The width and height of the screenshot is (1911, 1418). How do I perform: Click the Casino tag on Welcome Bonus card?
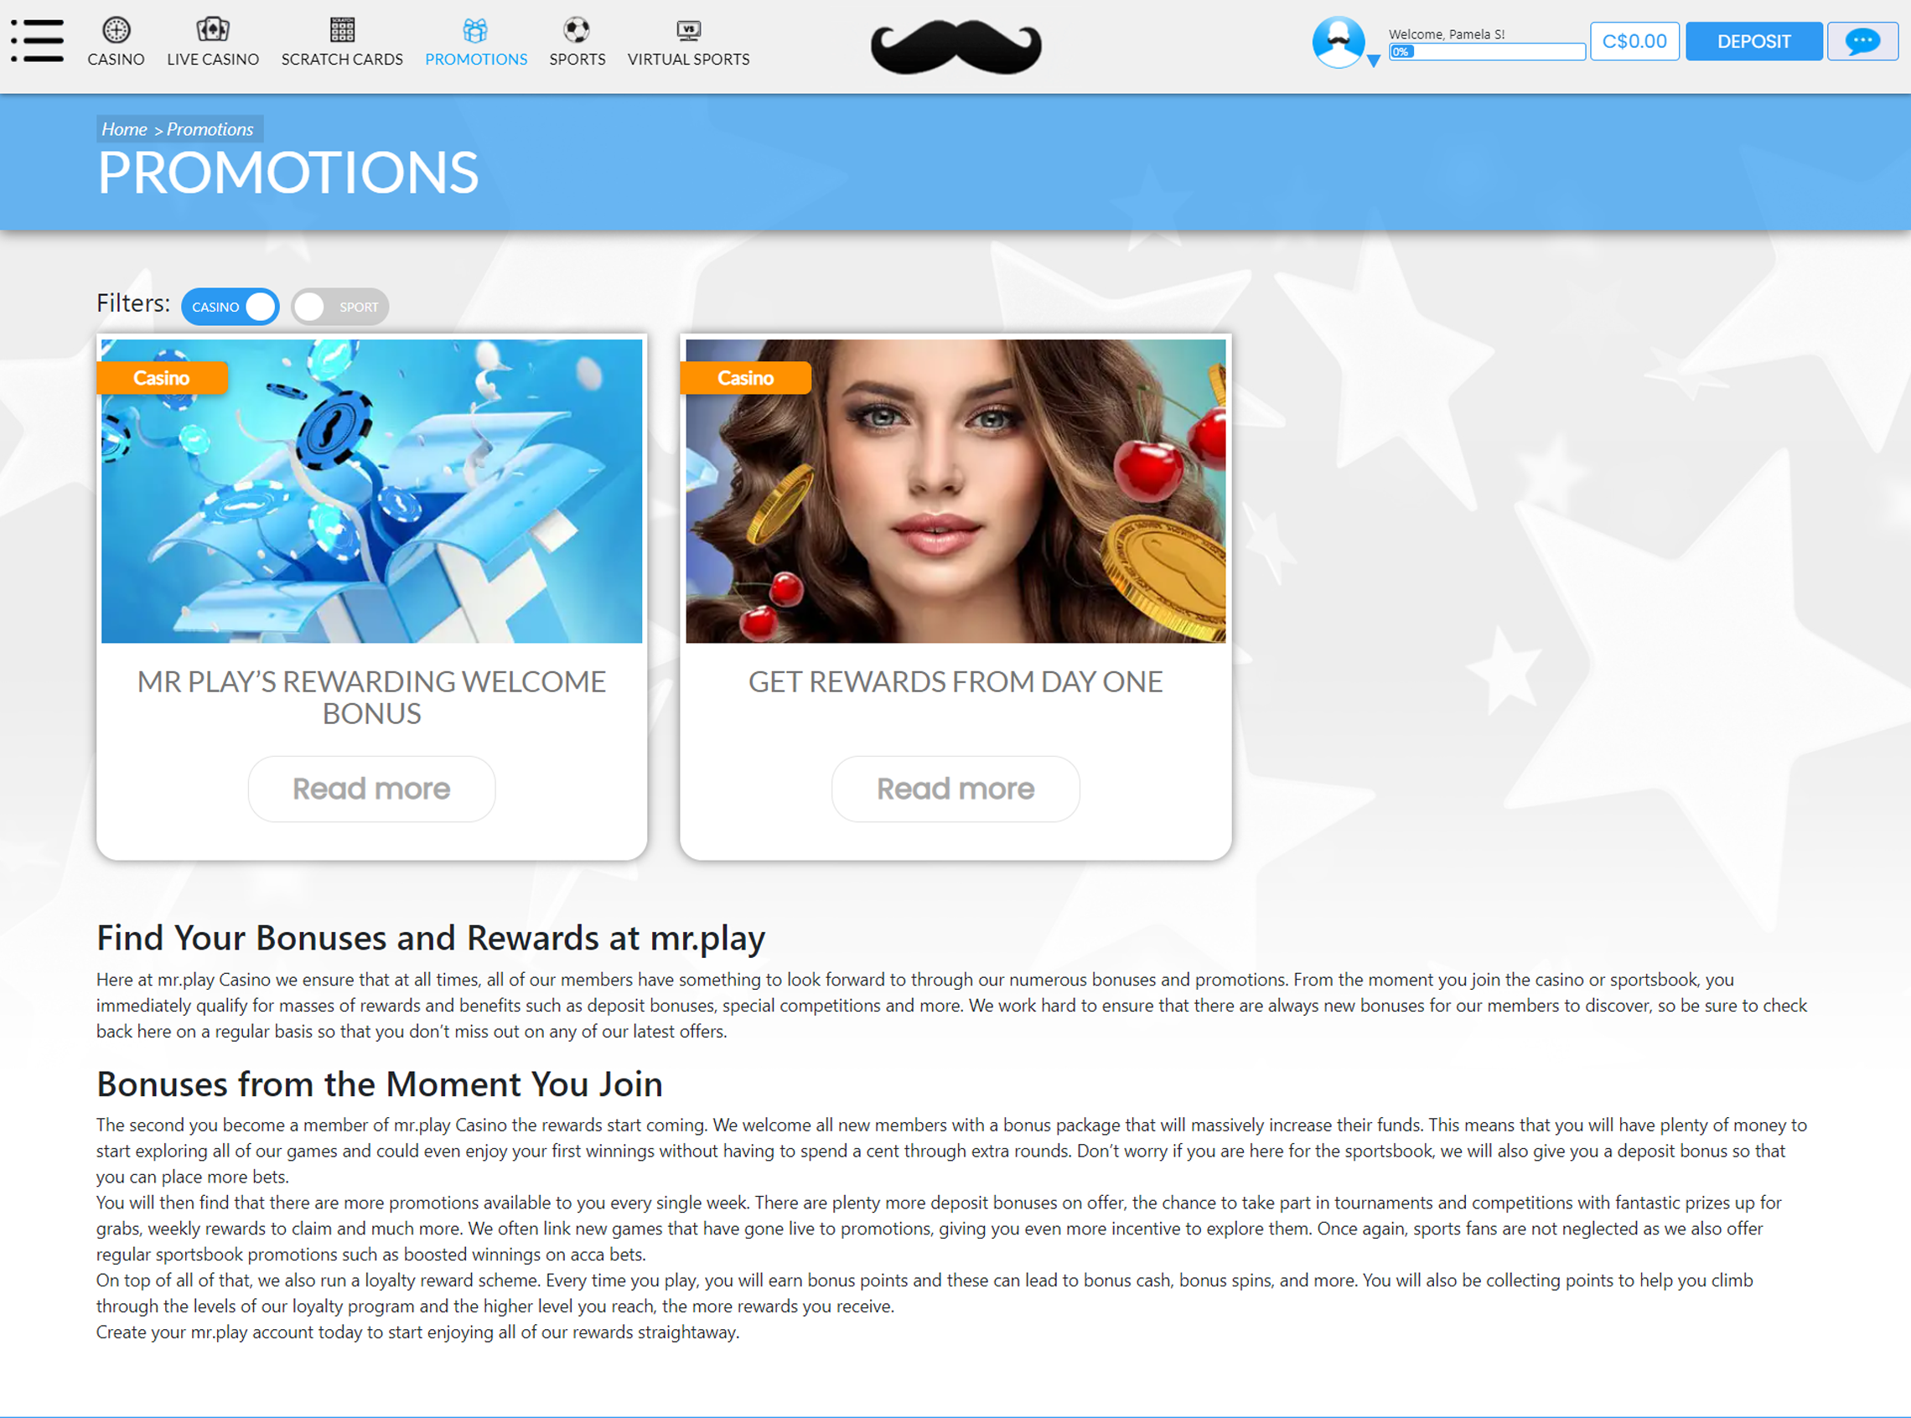click(162, 378)
